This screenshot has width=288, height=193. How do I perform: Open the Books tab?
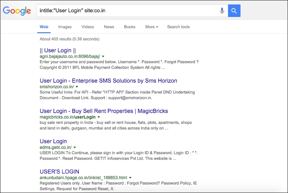tap(130, 27)
